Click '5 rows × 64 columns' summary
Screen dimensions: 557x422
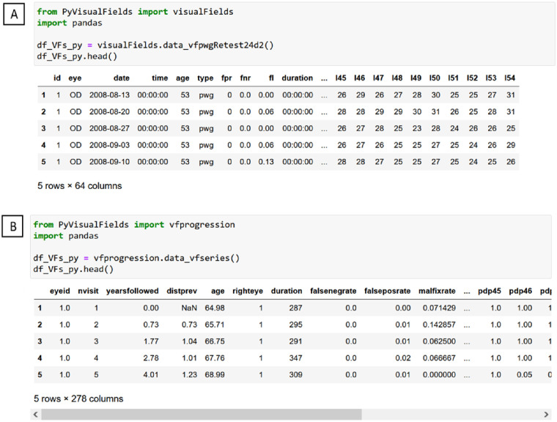coord(80,186)
